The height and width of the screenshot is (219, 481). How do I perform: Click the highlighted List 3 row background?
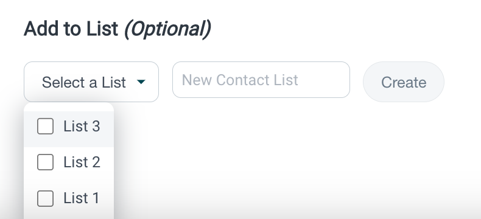pyautogui.click(x=69, y=129)
